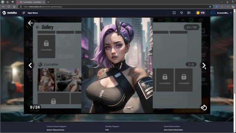
Task: Click the address bar URL
Action: pos(43,7)
